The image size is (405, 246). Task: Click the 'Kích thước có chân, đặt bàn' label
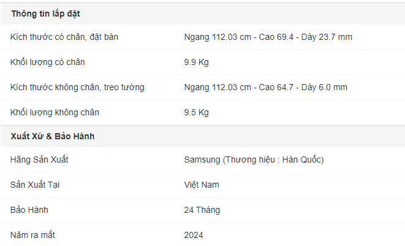tap(64, 37)
